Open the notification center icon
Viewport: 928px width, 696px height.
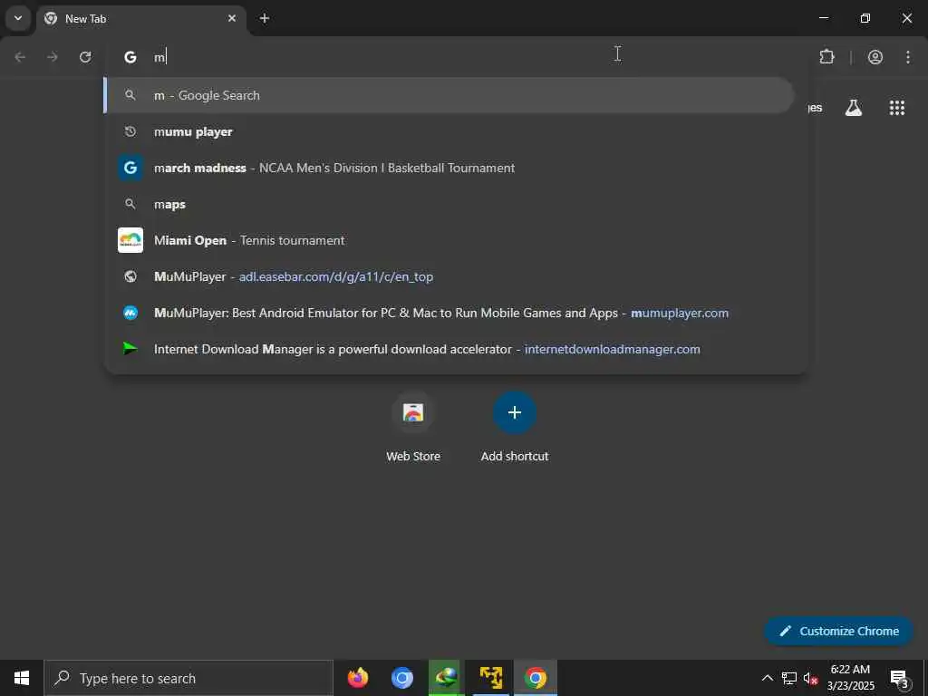pos(899,679)
